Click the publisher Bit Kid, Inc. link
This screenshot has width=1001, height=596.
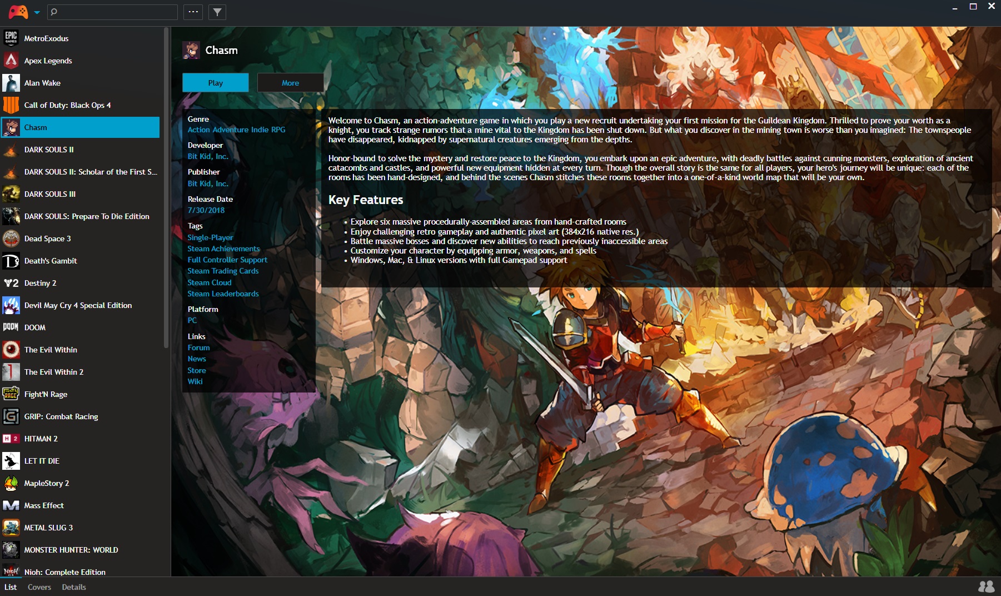click(x=208, y=183)
